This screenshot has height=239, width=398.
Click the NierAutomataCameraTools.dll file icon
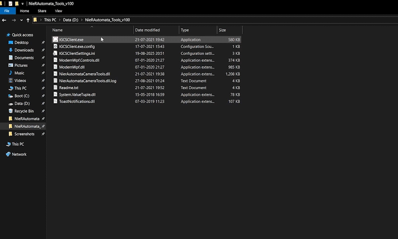pos(55,74)
